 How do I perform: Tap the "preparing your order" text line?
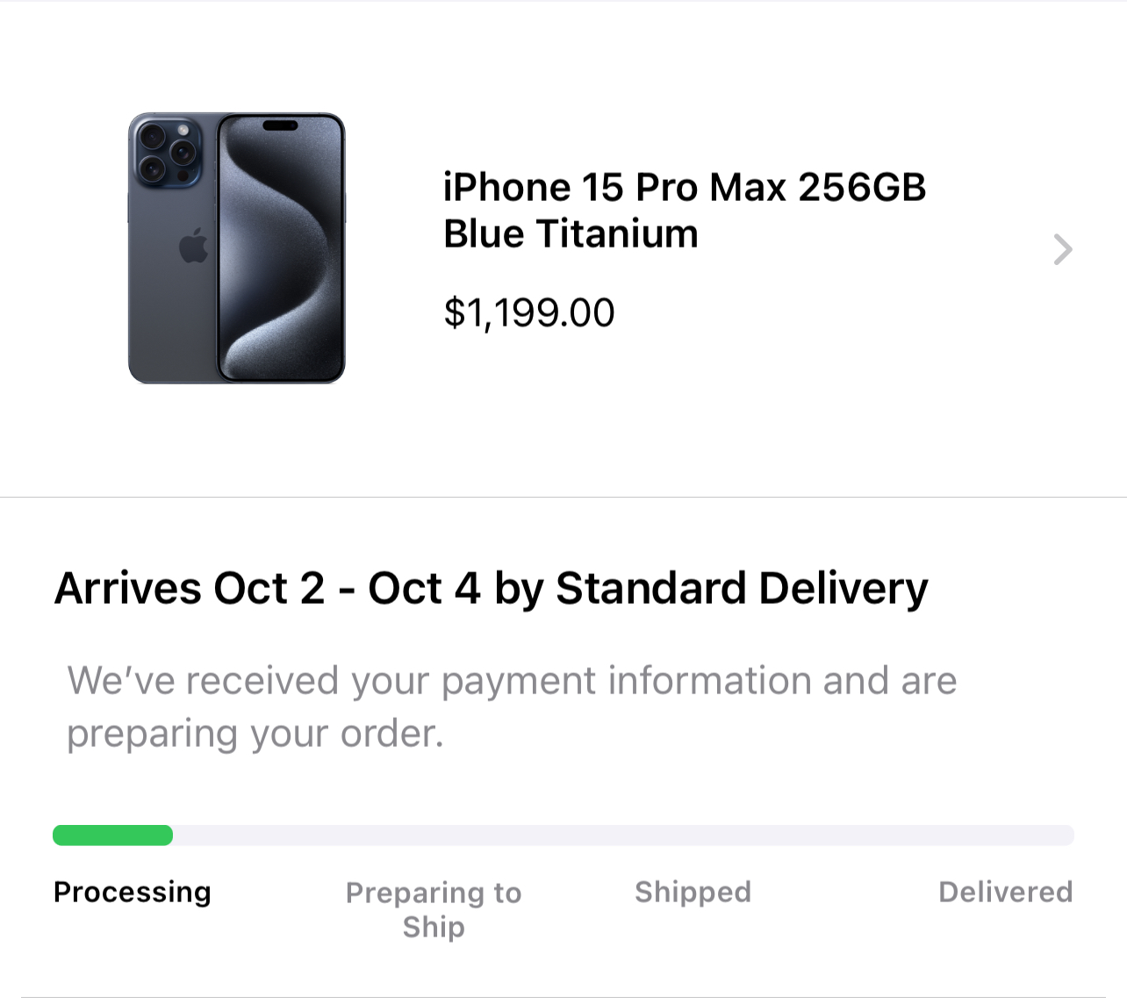point(255,734)
